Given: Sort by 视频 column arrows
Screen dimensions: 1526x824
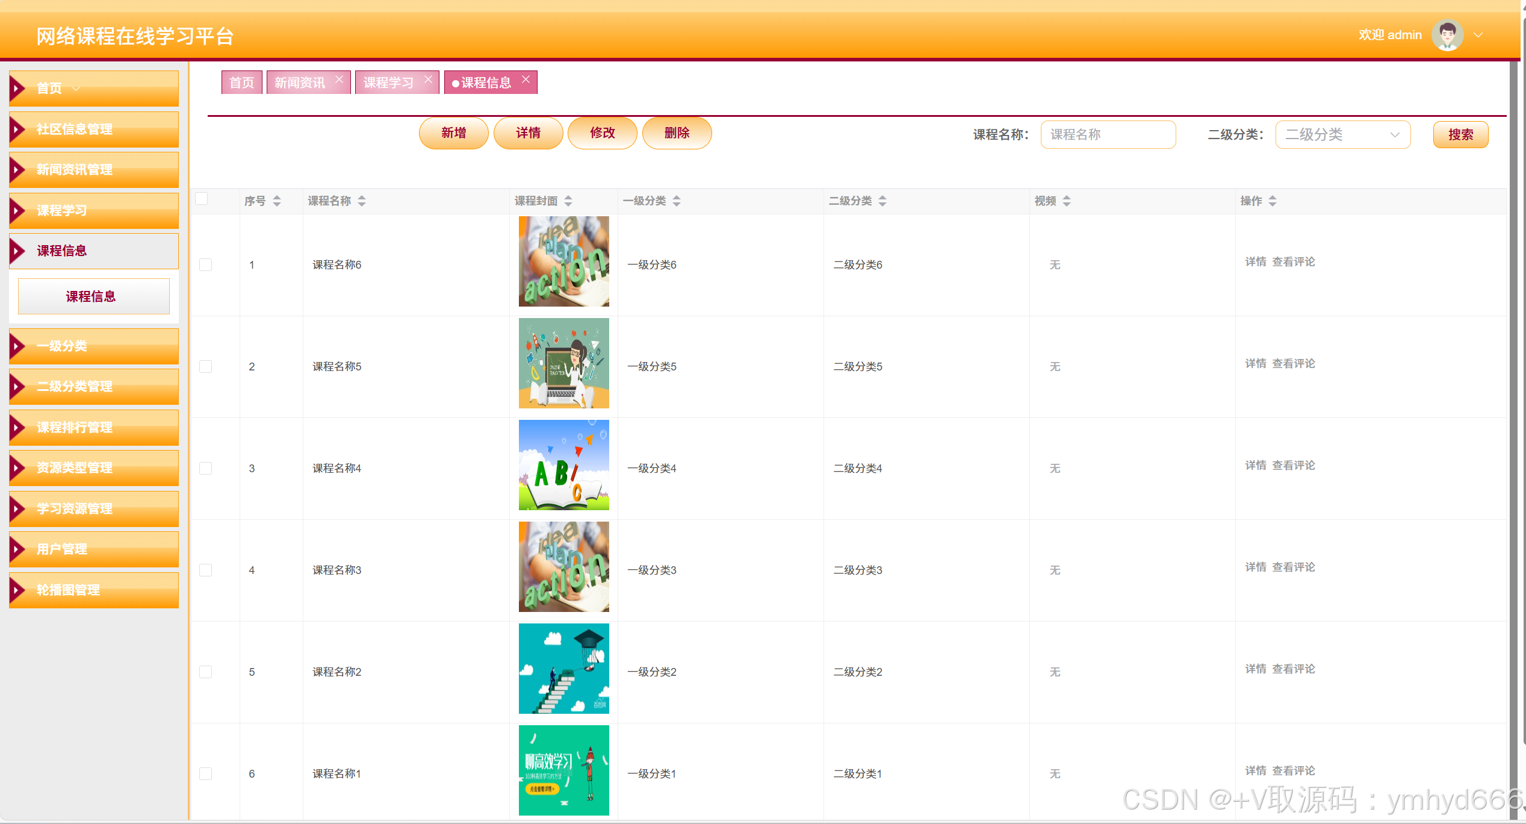Looking at the screenshot, I should 1067,201.
